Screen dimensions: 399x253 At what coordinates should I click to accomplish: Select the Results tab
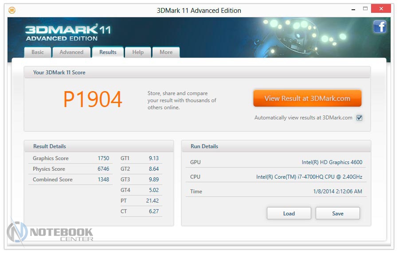(108, 52)
